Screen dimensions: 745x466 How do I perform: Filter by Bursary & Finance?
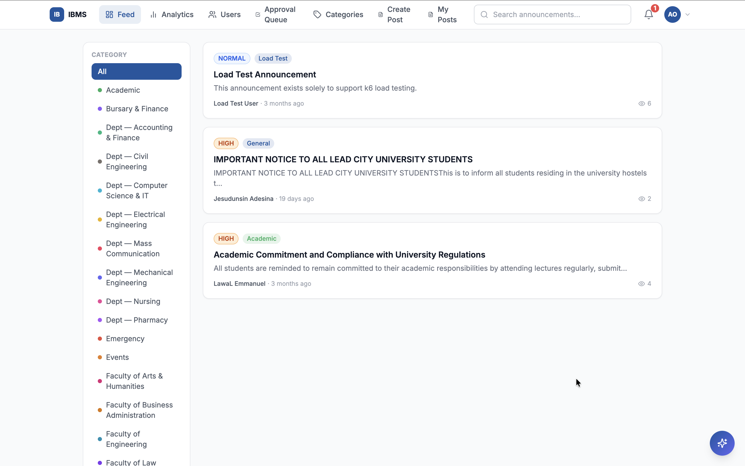click(x=136, y=109)
